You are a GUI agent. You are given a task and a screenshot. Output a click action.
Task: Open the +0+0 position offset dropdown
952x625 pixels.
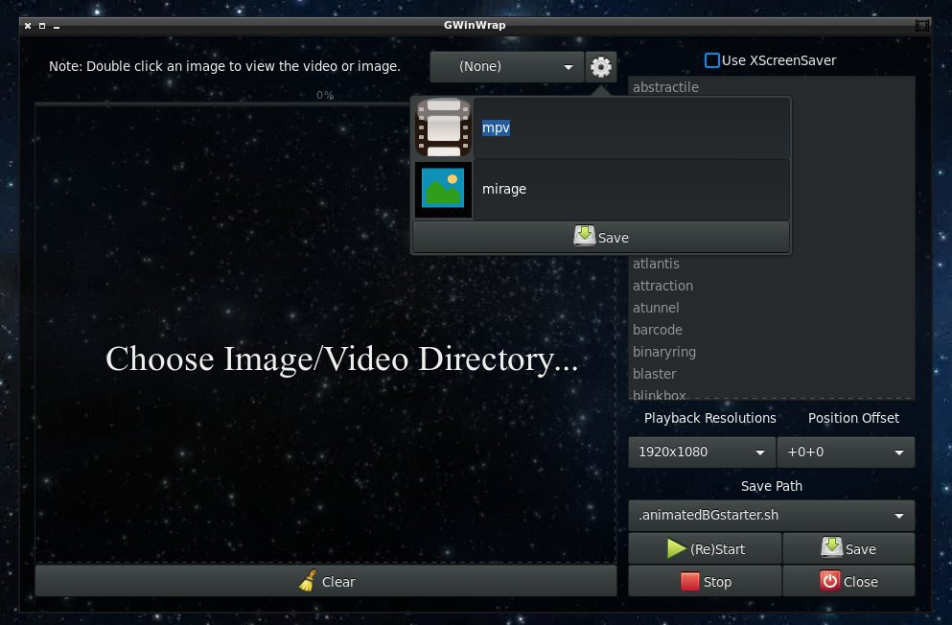[846, 452]
